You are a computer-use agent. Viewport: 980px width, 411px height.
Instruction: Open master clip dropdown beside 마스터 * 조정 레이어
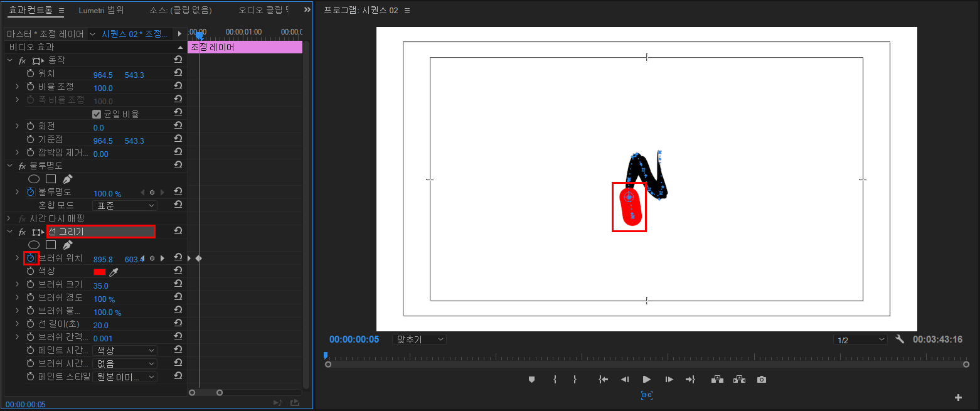(93, 34)
